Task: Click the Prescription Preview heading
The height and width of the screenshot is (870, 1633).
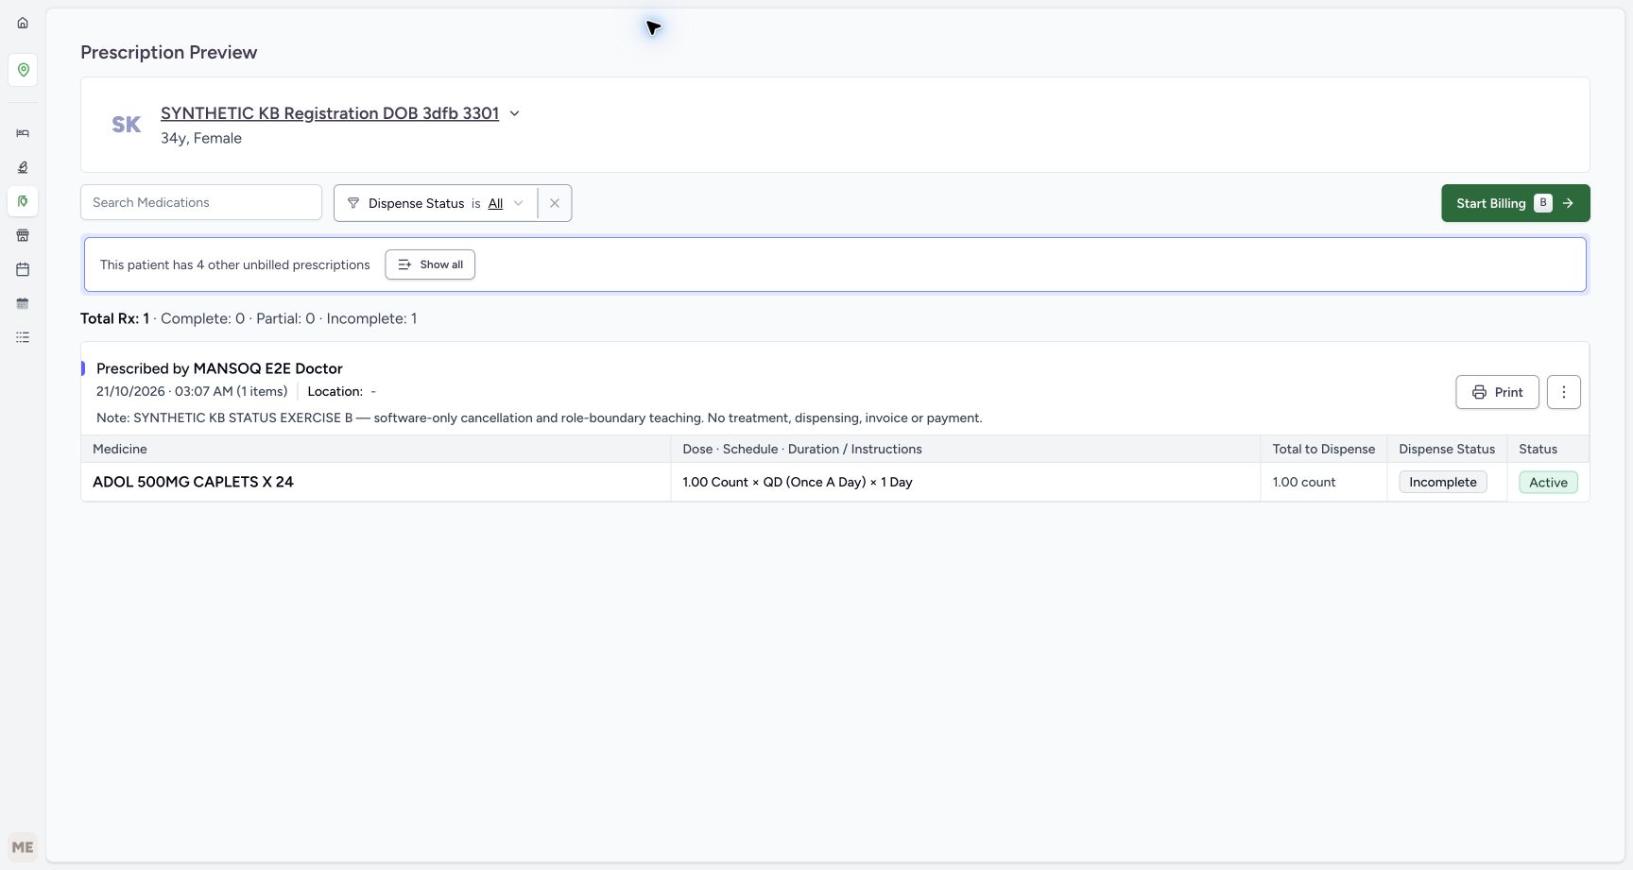Action: [168, 52]
